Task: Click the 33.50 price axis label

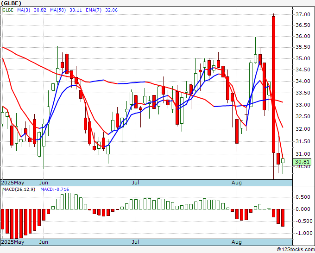Action: click(303, 93)
